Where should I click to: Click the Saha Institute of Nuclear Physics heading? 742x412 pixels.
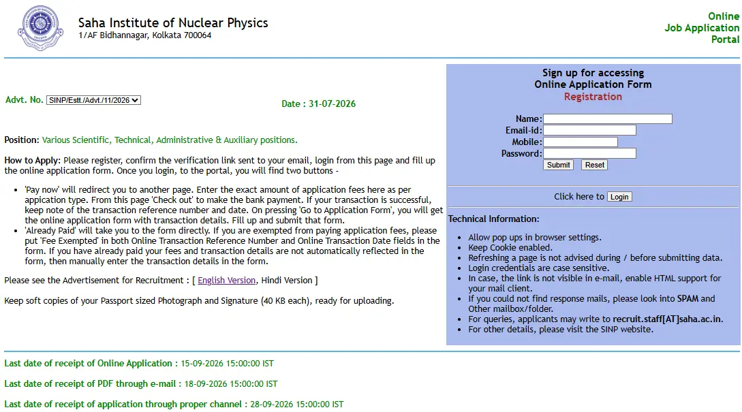(x=173, y=22)
